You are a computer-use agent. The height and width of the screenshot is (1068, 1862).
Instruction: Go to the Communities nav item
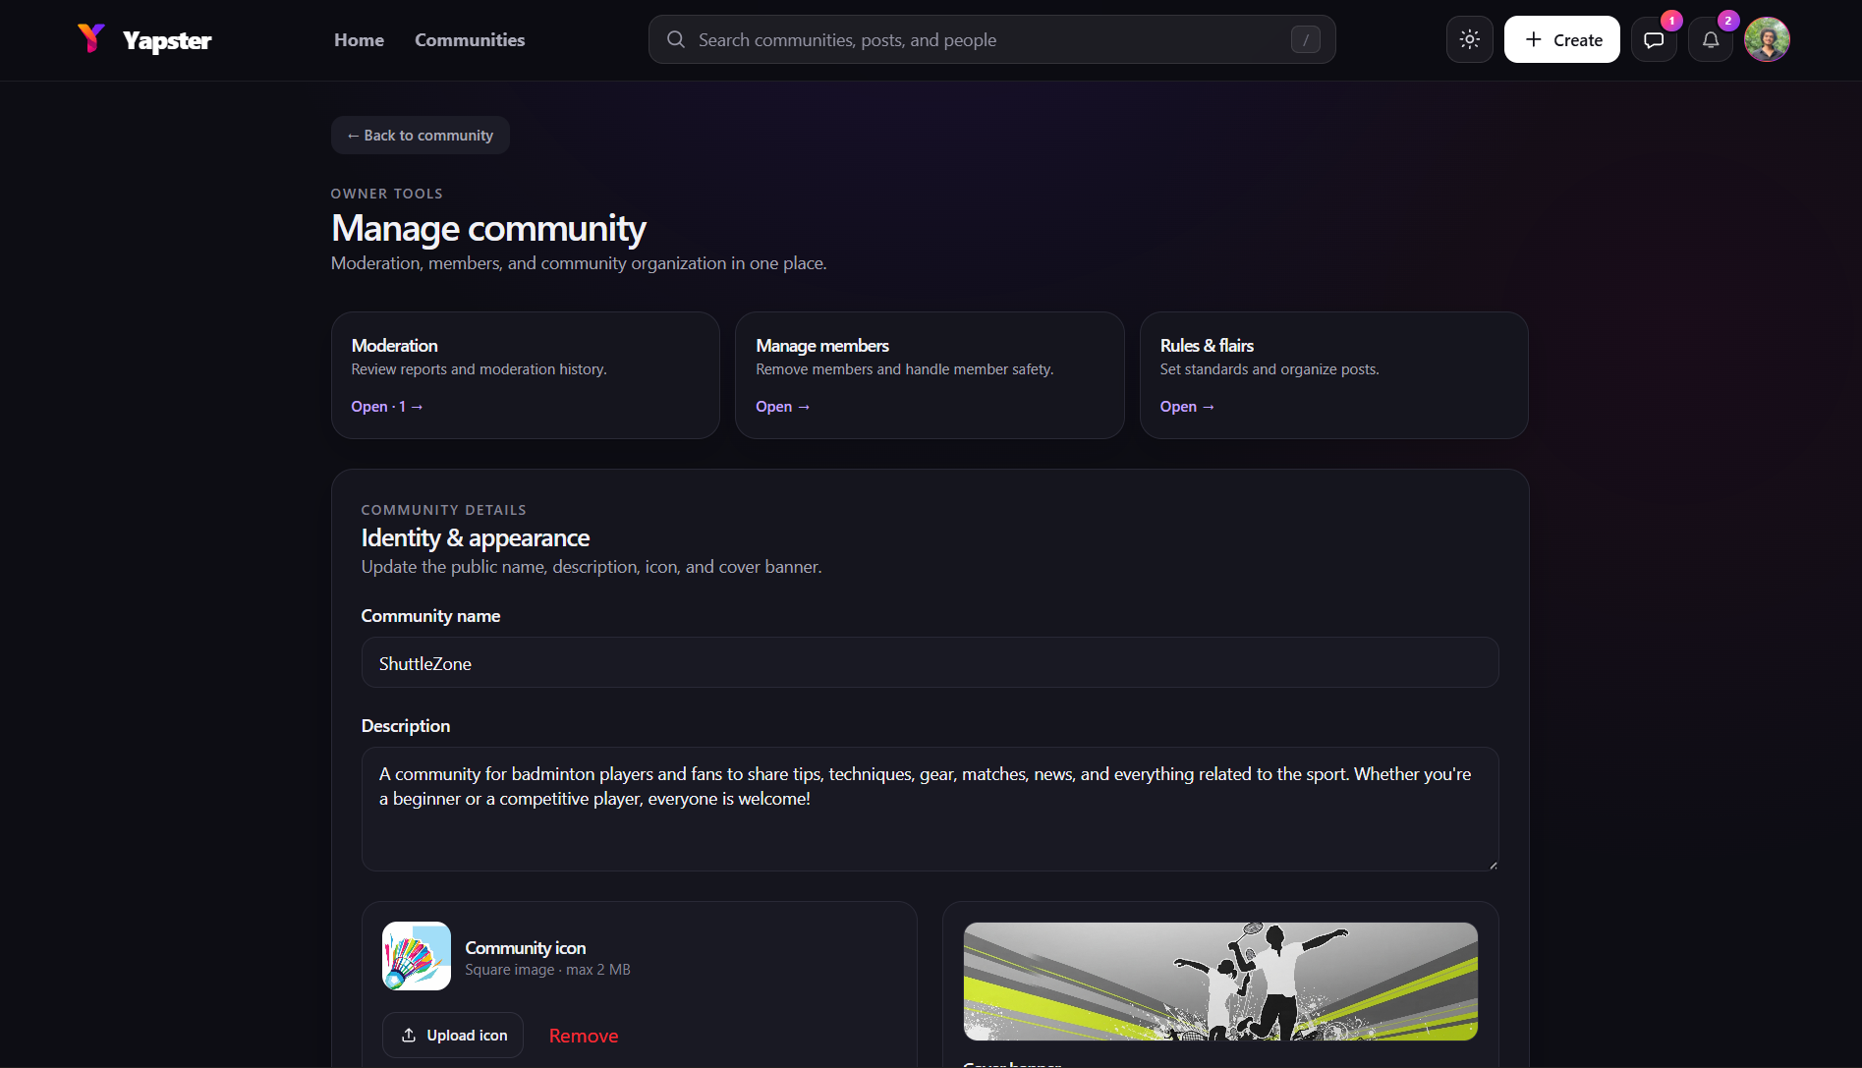pos(470,39)
